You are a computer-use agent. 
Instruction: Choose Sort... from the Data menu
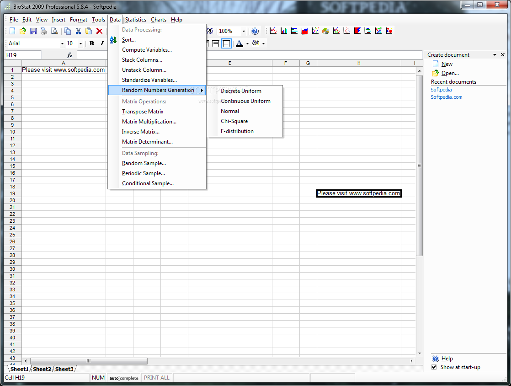(x=157, y=40)
